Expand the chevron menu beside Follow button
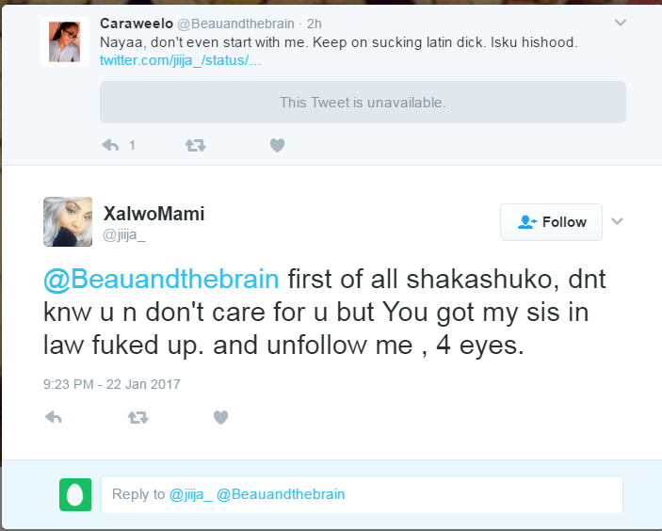Screen dimensions: 662x531 click(618, 221)
